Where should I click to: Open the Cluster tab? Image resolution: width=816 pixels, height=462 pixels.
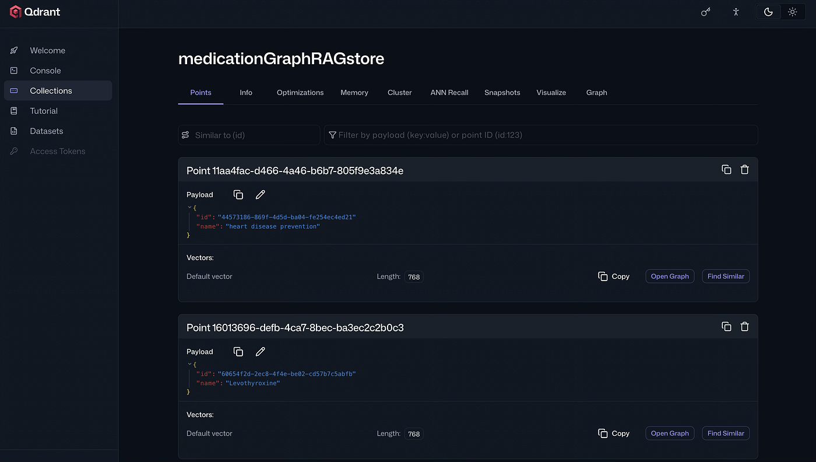coord(400,92)
